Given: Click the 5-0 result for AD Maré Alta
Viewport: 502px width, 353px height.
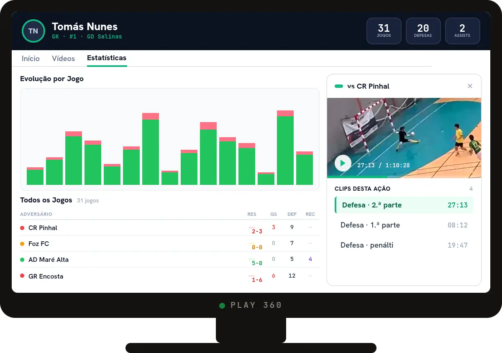Looking at the screenshot, I should click(257, 263).
